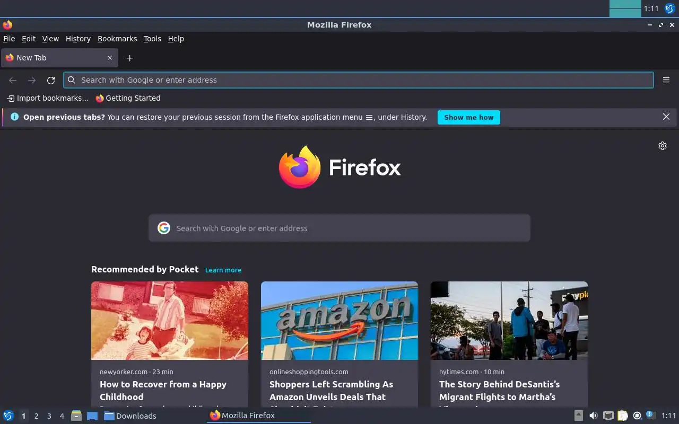Switch to workspace 3

49,416
